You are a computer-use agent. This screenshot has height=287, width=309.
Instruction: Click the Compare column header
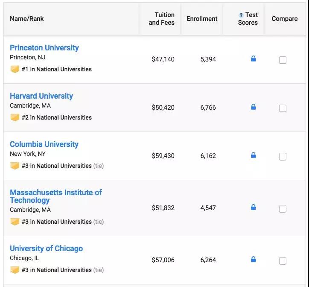coord(285,19)
